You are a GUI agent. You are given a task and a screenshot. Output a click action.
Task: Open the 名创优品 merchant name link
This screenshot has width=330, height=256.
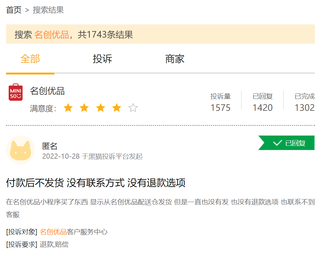[x=47, y=91]
